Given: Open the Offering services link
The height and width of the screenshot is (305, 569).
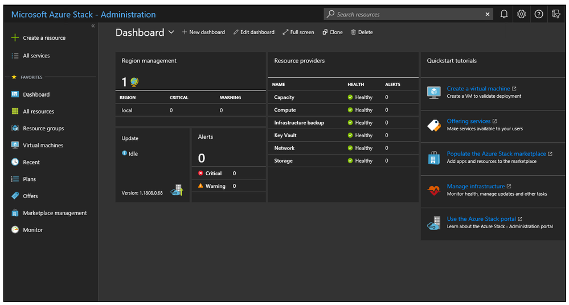Looking at the screenshot, I should [x=469, y=121].
